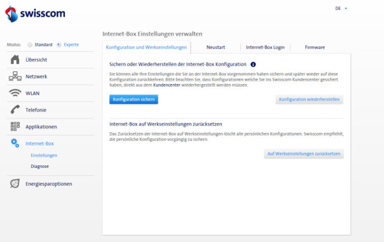Open the DE language dropdown
Screen dimensions: 384x242
point(341,9)
